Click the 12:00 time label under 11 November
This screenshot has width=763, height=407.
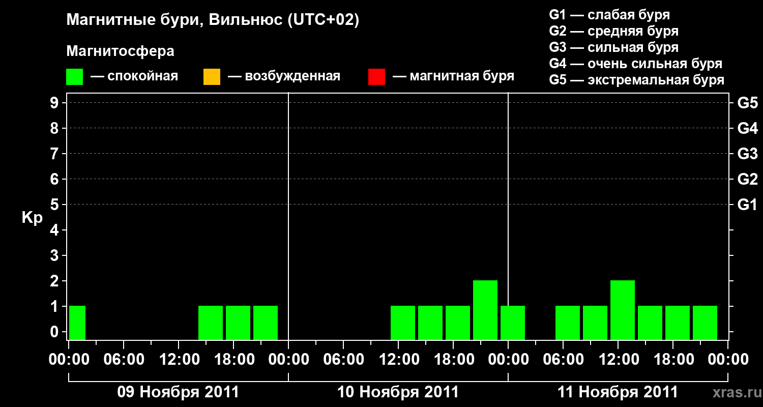pos(618,360)
